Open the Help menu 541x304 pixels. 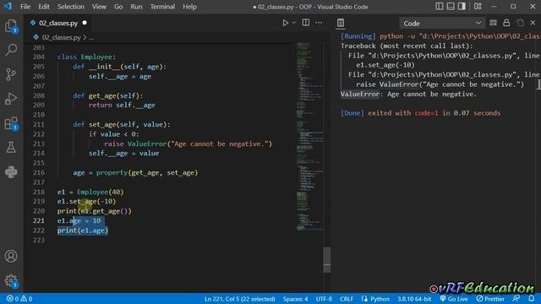[189, 7]
